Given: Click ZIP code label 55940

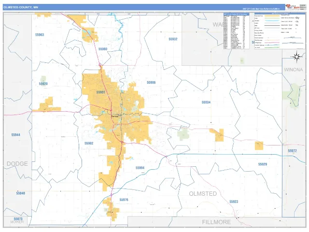Looking at the screenshot, I should [21, 193].
